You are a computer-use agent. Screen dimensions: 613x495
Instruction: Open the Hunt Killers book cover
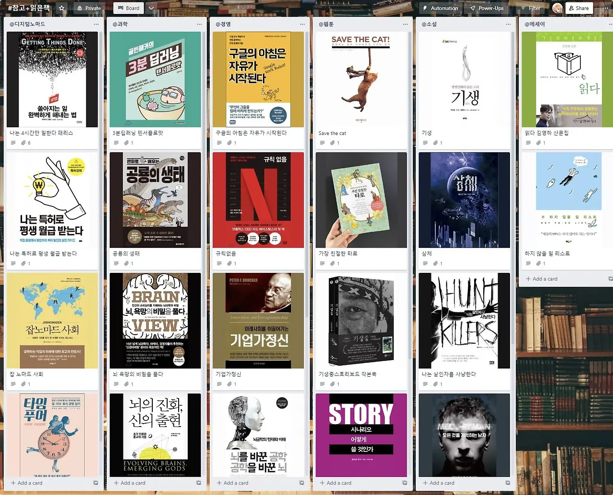[464, 321]
